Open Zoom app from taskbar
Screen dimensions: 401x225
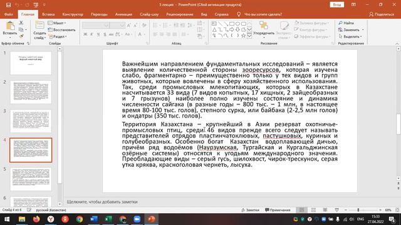coord(137,219)
